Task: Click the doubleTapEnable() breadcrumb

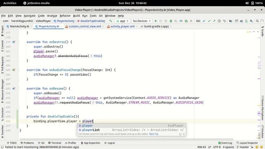Action: (x=91, y=21)
